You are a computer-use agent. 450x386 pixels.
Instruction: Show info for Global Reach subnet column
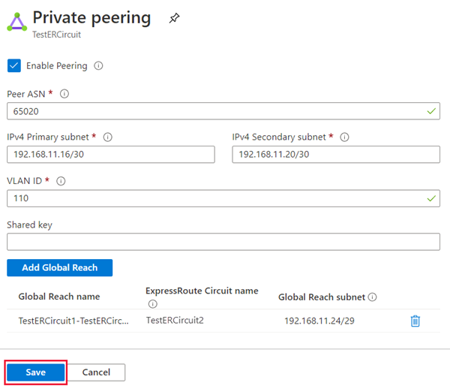pyautogui.click(x=372, y=297)
